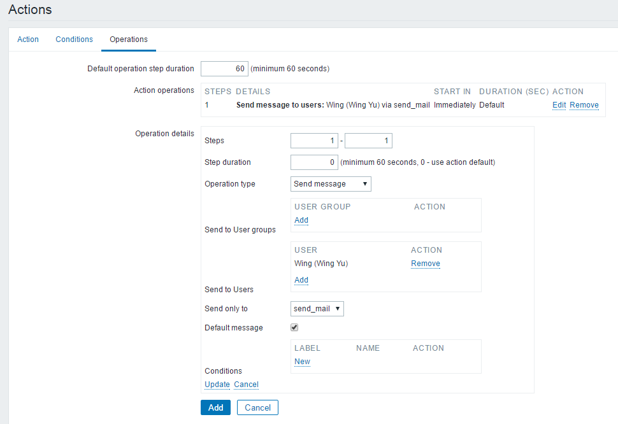Remove the action operation step 1
The image size is (618, 424).
pos(584,105)
